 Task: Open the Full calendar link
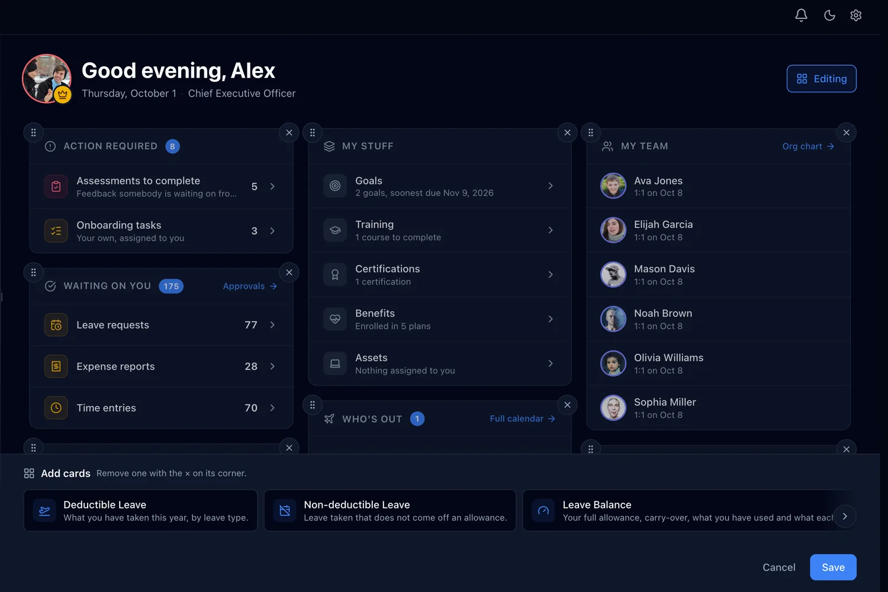click(522, 419)
